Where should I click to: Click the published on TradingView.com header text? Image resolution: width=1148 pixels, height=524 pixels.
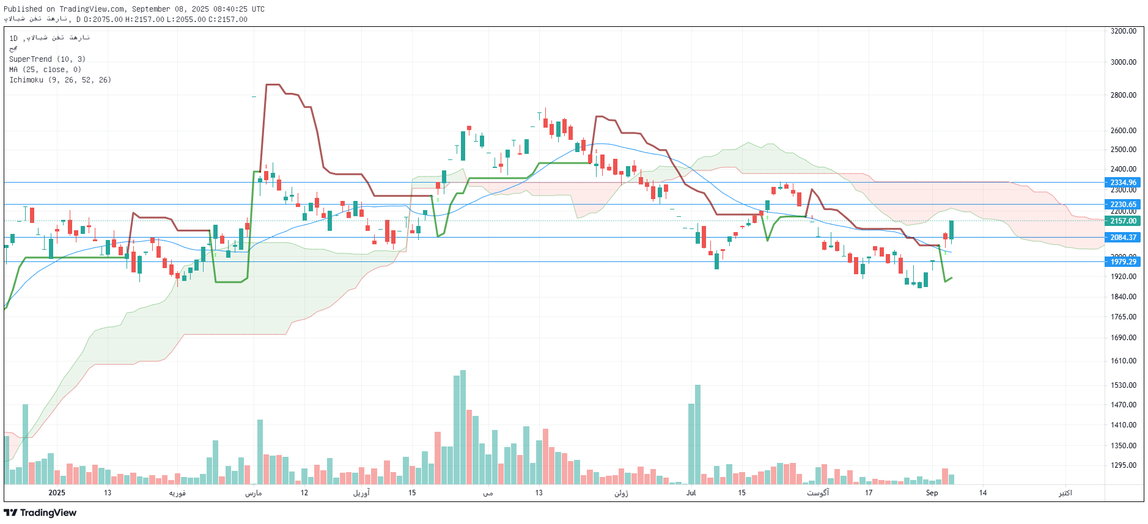(x=134, y=9)
